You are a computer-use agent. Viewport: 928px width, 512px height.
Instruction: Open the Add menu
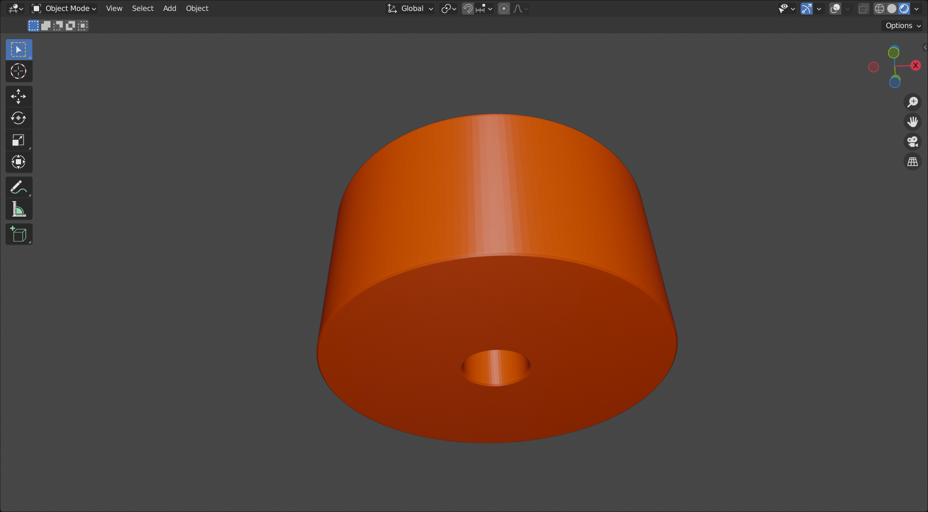169,8
